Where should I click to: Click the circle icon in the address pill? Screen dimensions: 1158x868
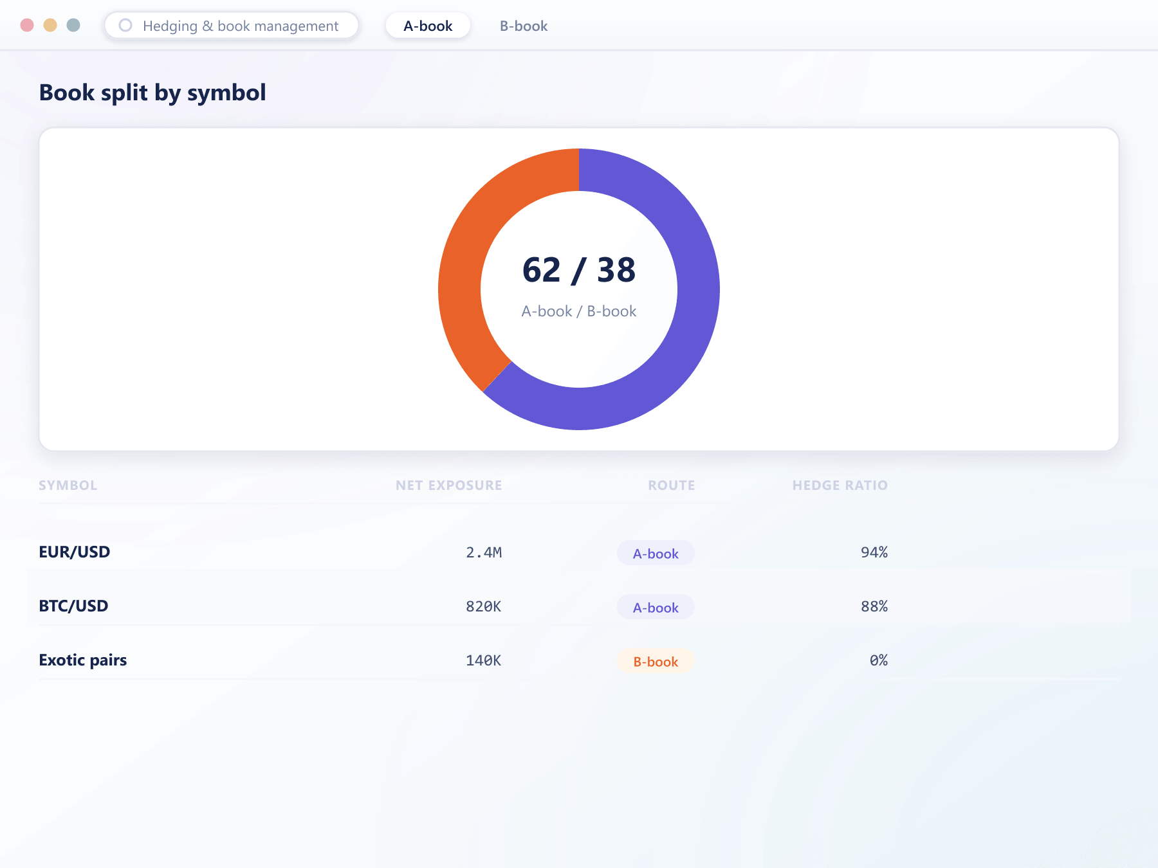pos(125,25)
